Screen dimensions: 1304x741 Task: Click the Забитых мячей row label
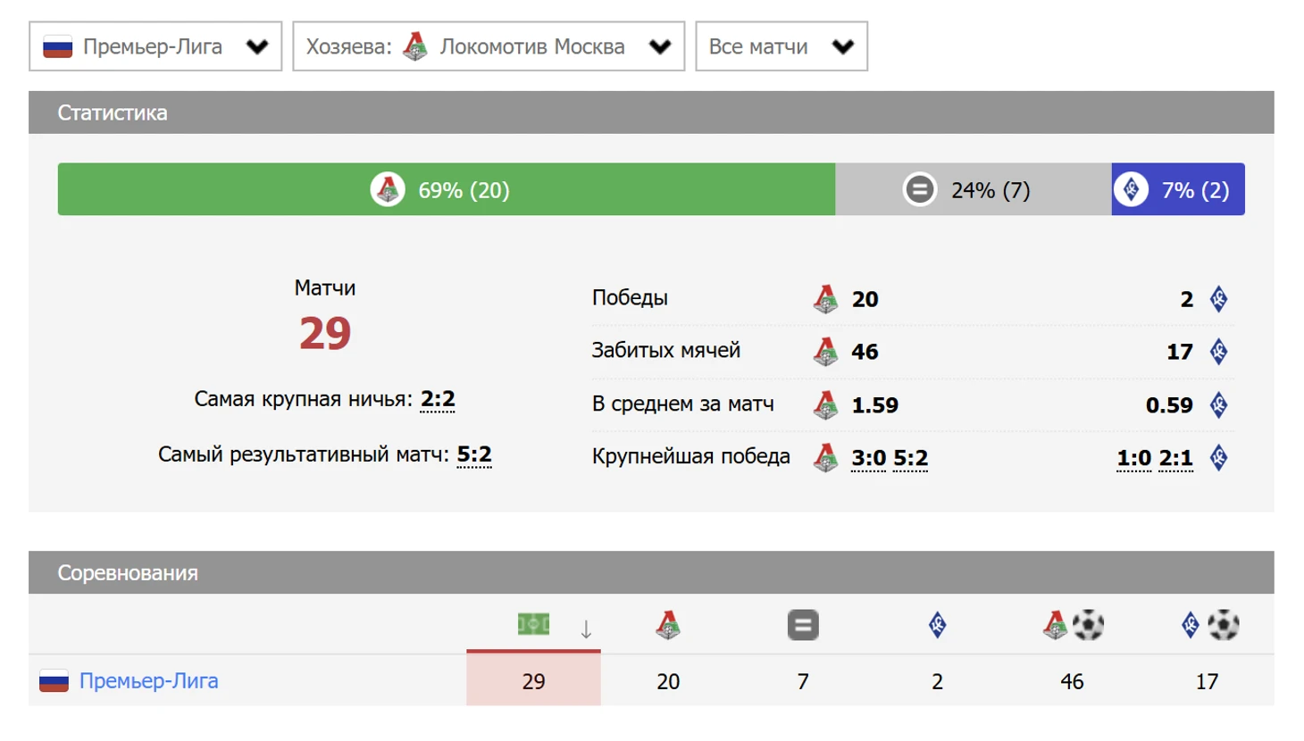[x=666, y=350]
